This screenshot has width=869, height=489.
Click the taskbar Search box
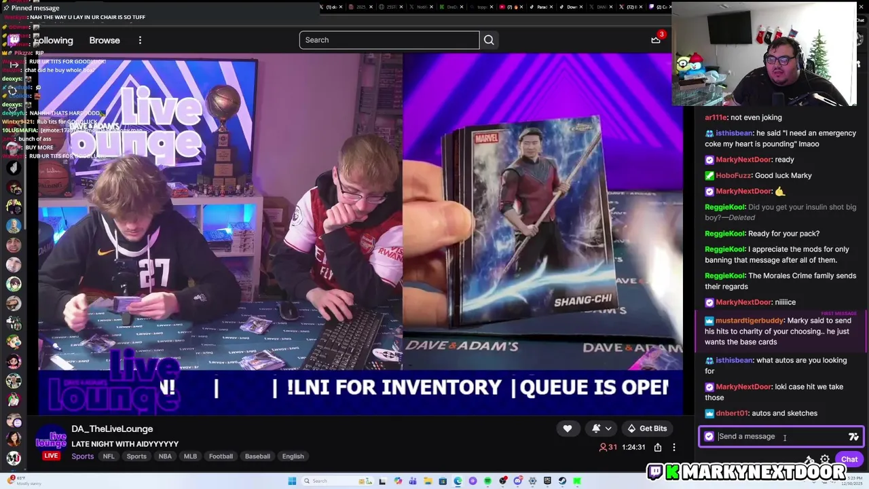click(337, 481)
